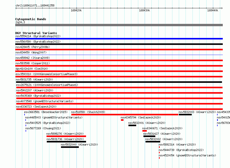Click the thin blue line under nsv834450
Image resolution: width=230 pixels, height=168 pixels.
point(119,55)
